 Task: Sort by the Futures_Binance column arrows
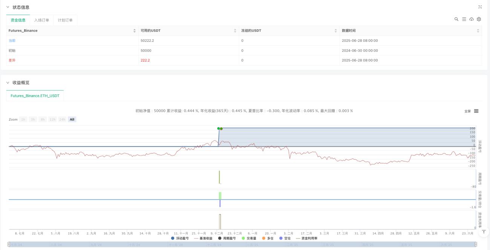tap(135, 31)
